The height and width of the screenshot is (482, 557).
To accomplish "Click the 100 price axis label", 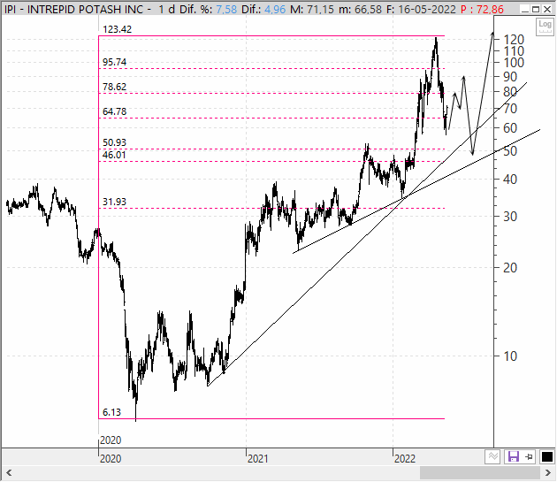I will click(x=514, y=63).
